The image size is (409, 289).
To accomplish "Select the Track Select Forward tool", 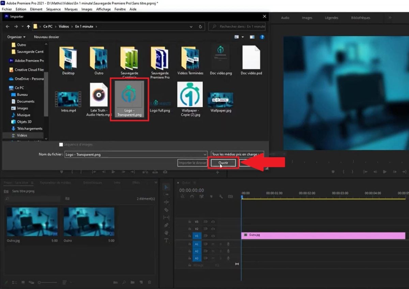I will coord(166,194).
